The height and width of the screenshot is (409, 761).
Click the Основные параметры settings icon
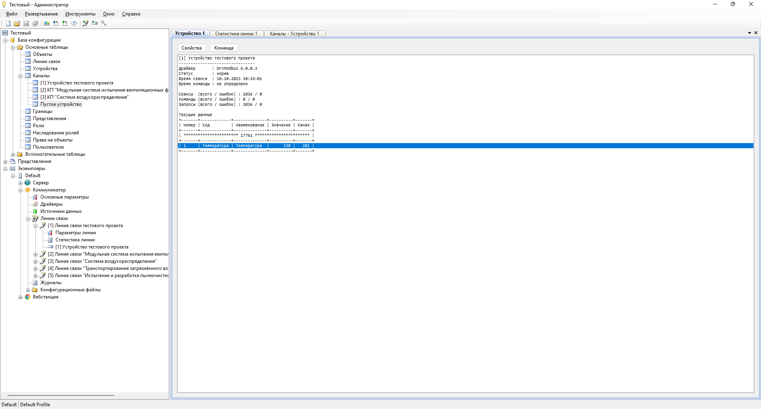coord(35,197)
